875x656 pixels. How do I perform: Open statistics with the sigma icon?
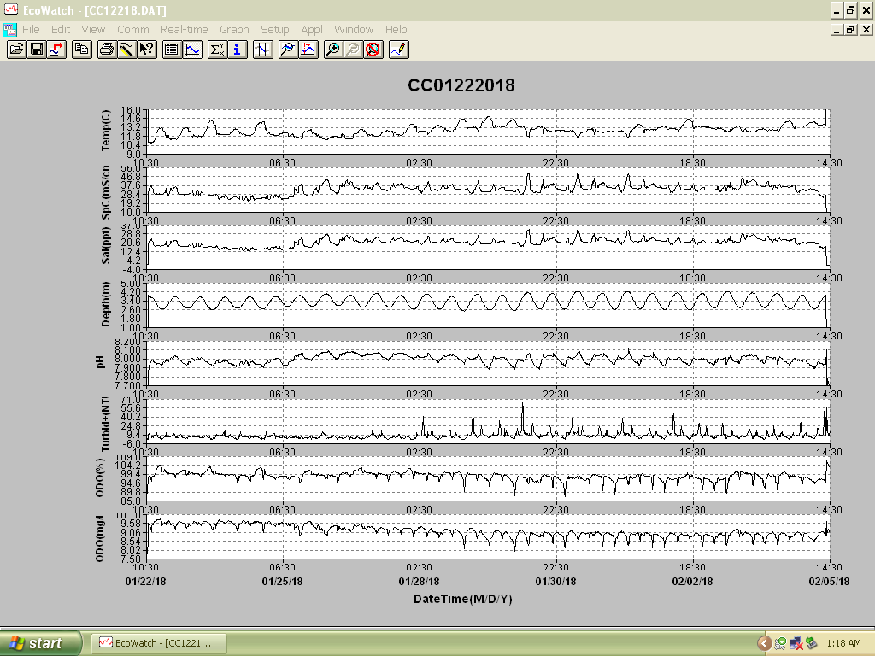pyautogui.click(x=217, y=50)
